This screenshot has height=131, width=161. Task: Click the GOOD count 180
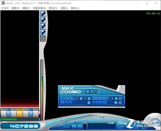click(116, 99)
